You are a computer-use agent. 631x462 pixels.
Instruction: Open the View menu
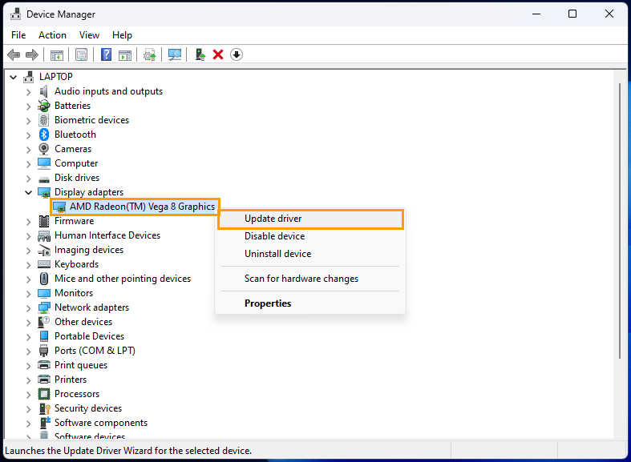pos(89,35)
